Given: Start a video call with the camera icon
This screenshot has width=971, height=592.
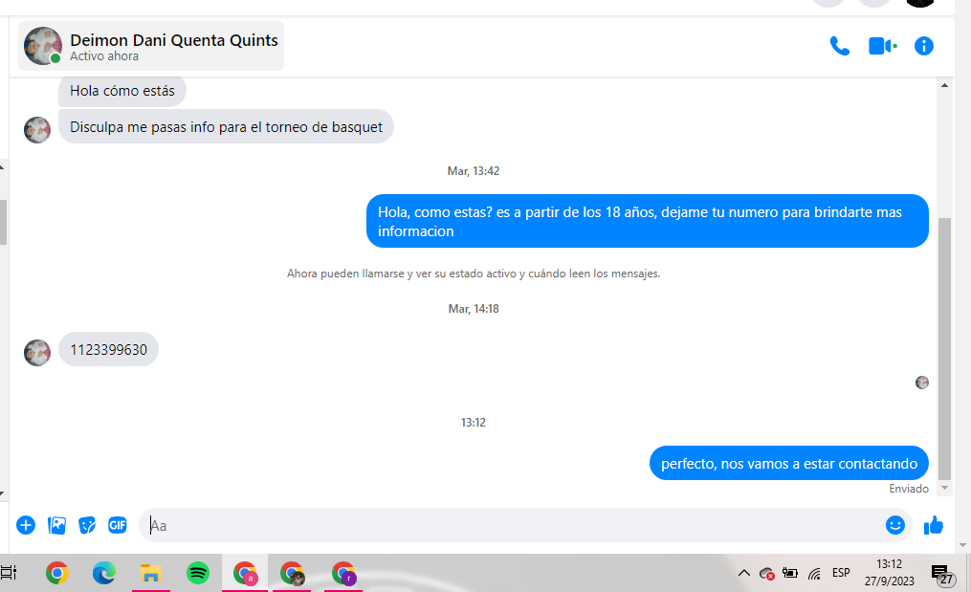Looking at the screenshot, I should [882, 46].
